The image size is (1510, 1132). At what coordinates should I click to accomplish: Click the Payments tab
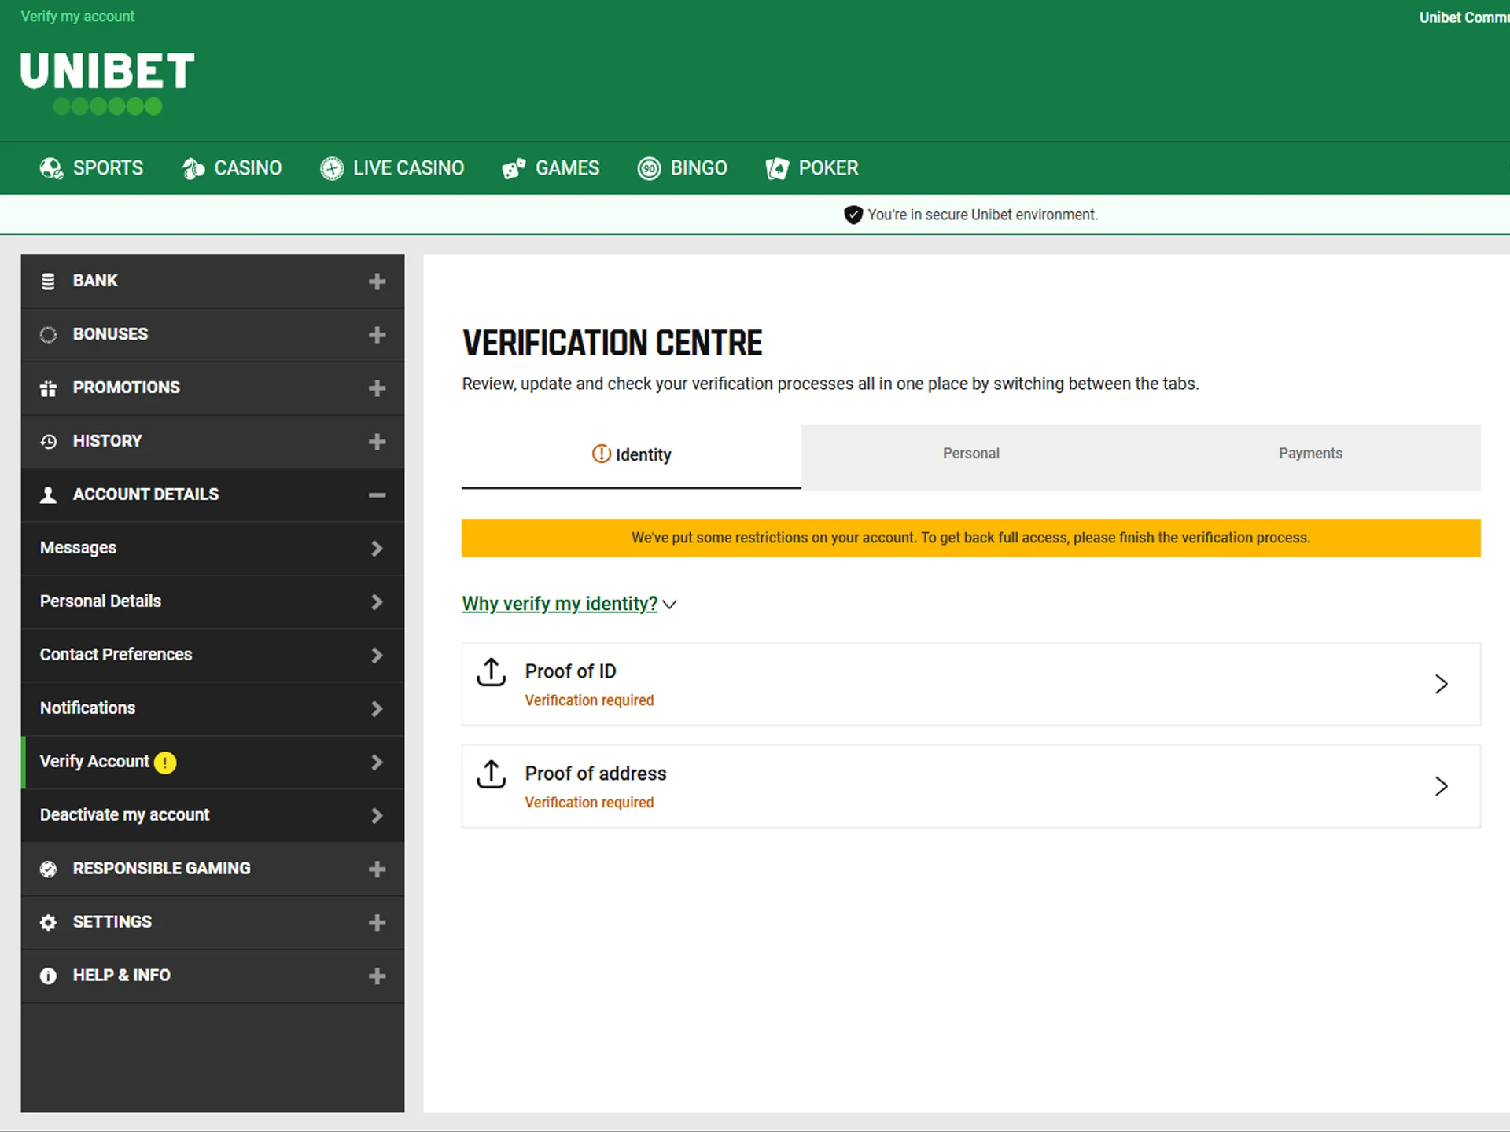point(1310,453)
